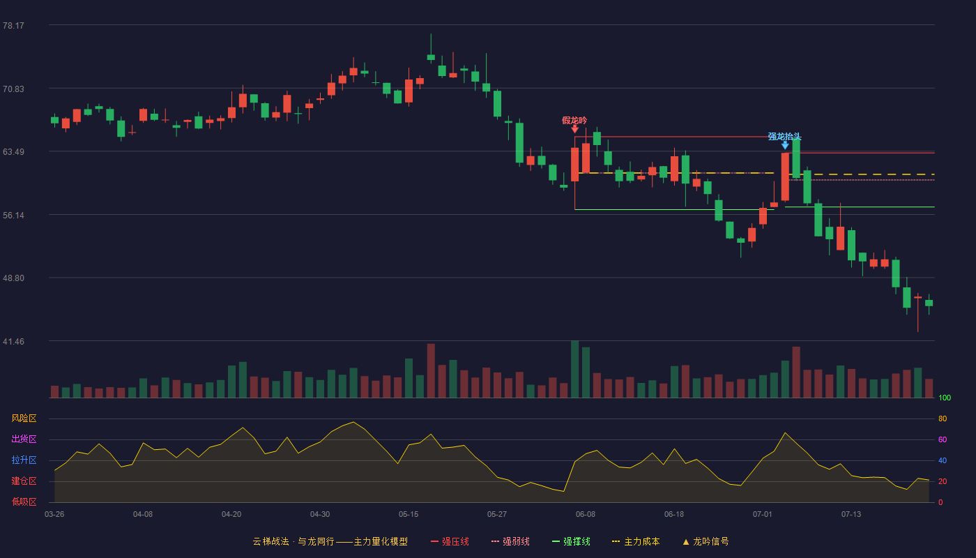976x558 pixels.
Task: Select the 建仓区 zone label
Action: click(24, 481)
